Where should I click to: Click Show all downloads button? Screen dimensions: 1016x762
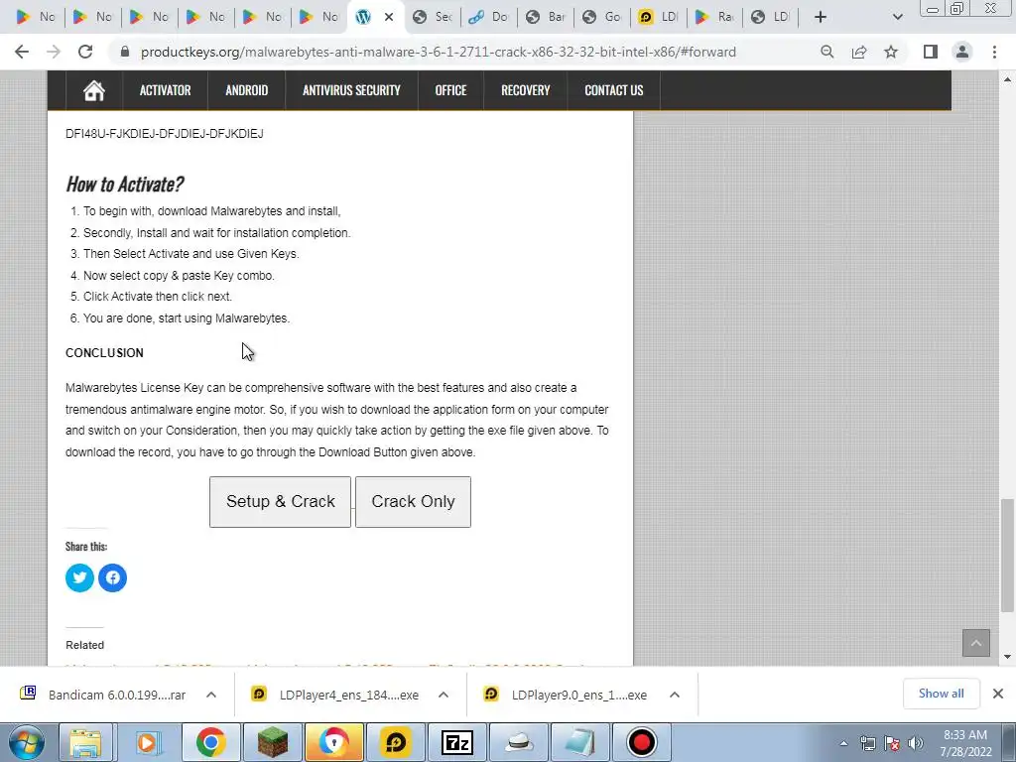tap(941, 694)
